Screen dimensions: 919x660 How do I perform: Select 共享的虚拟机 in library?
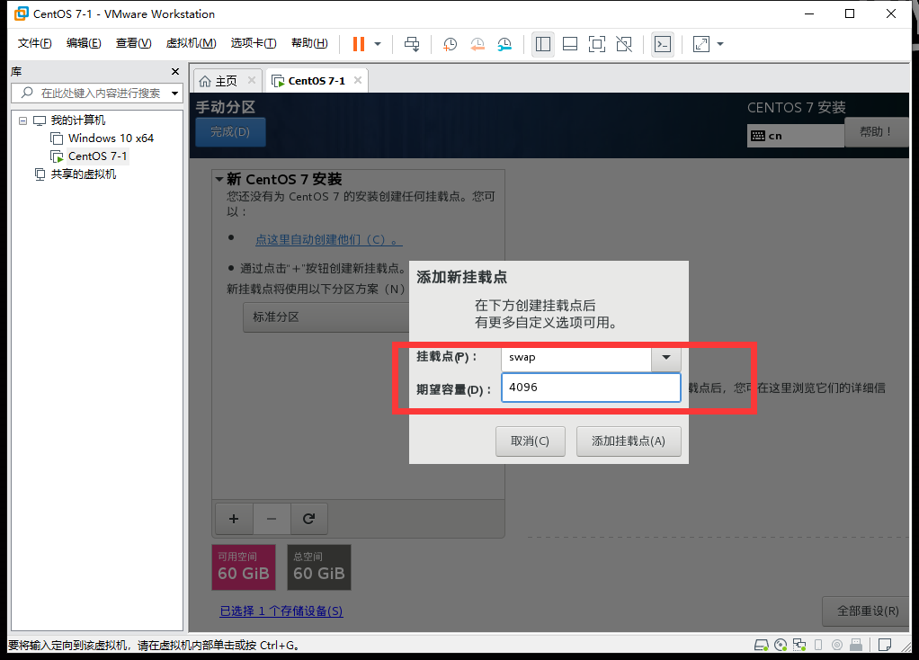click(x=84, y=174)
